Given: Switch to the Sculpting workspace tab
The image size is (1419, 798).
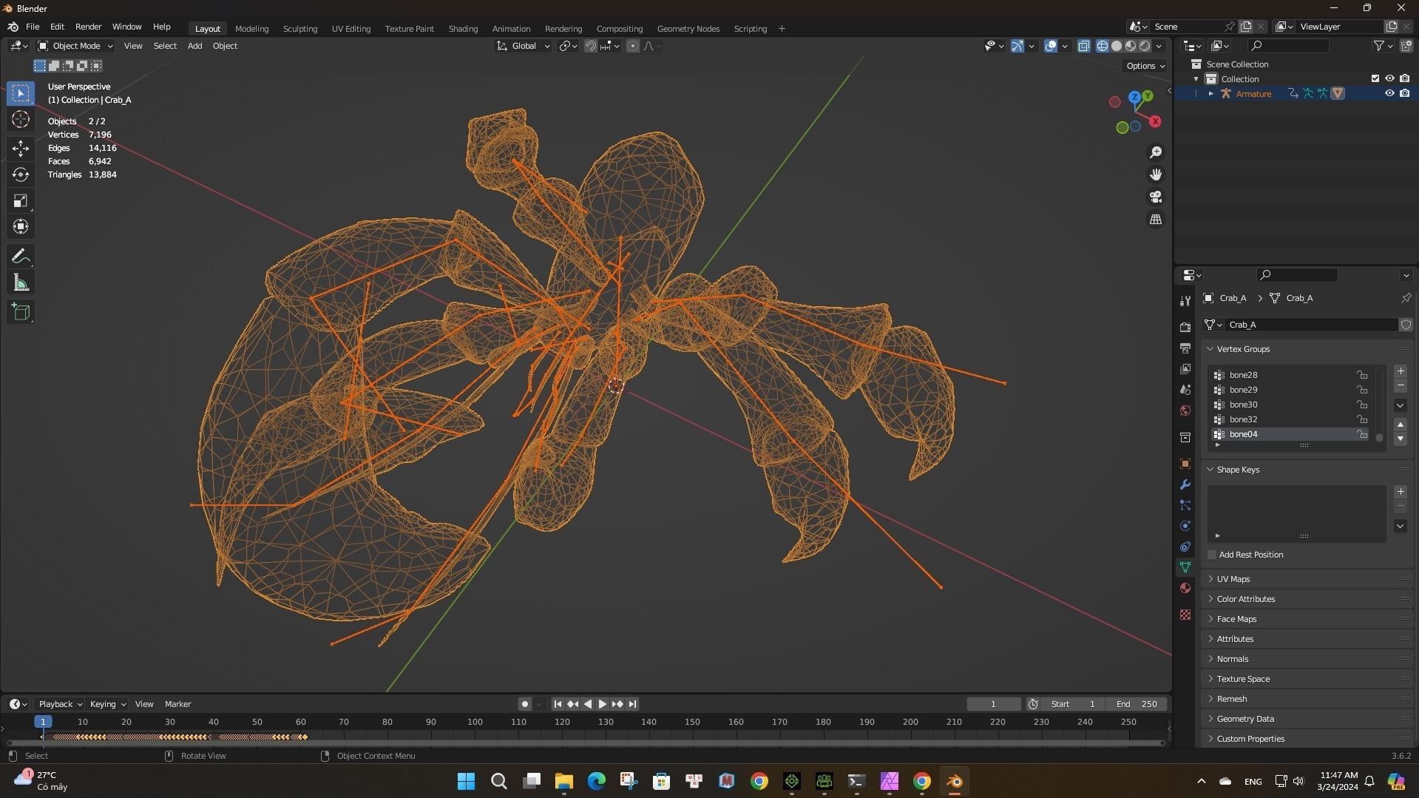Looking at the screenshot, I should click(x=299, y=29).
